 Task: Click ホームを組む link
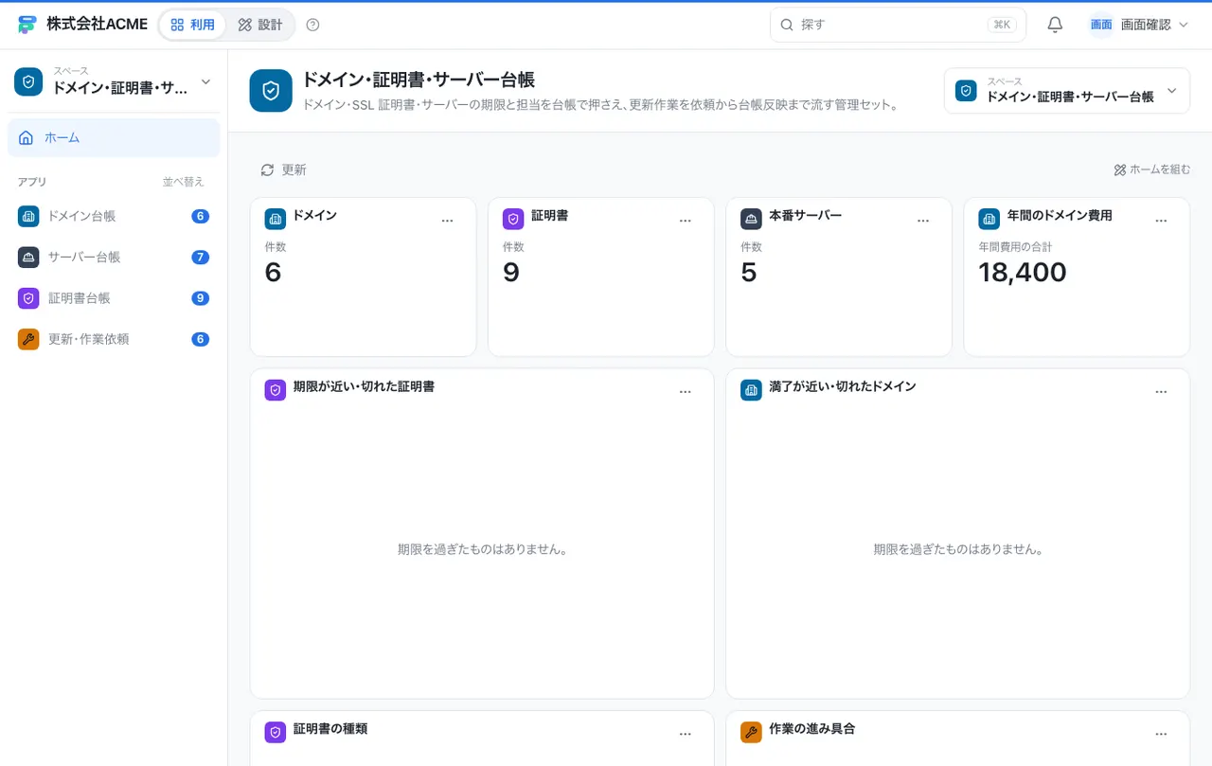pos(1152,169)
